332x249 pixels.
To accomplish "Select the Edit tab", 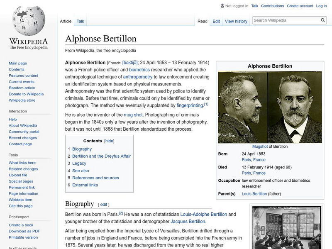I will (216, 21).
